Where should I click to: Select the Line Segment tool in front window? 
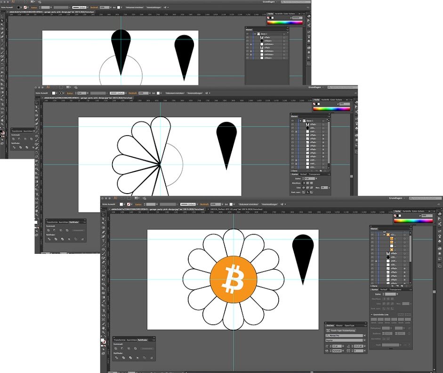(104, 245)
